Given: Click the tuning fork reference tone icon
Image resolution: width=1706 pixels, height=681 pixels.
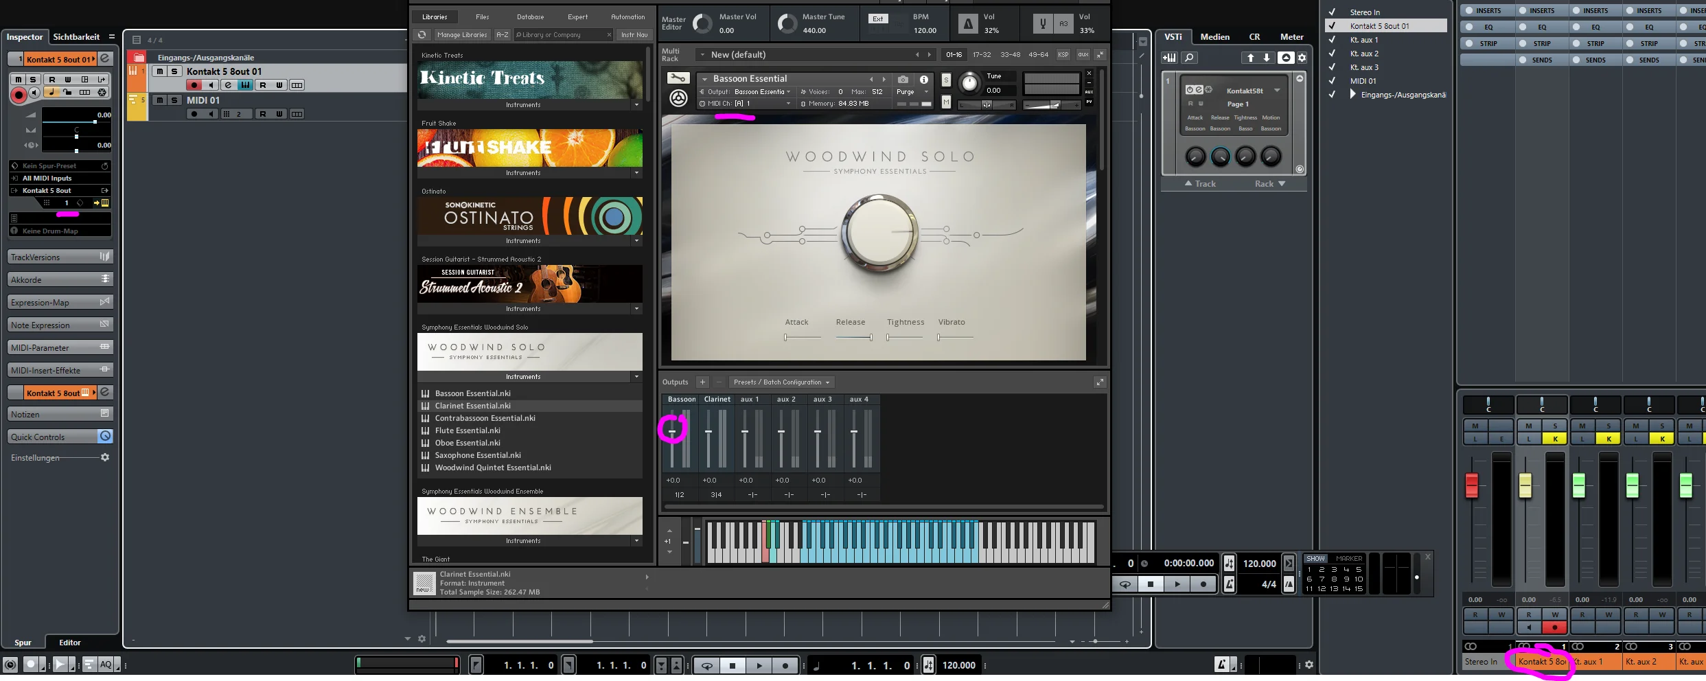Looking at the screenshot, I should click(1043, 25).
